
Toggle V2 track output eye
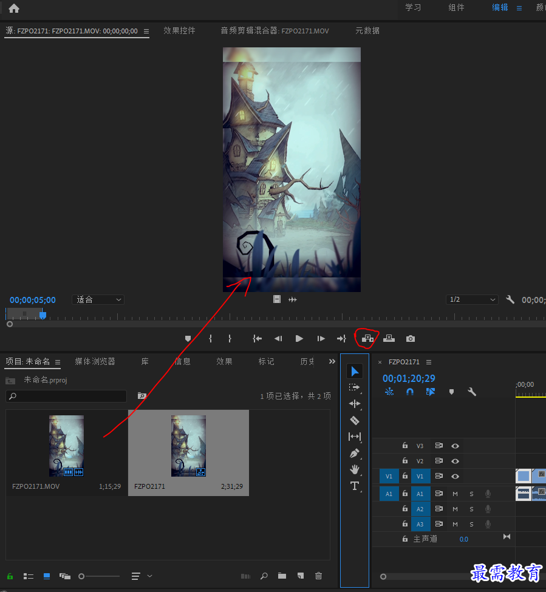[x=455, y=461]
